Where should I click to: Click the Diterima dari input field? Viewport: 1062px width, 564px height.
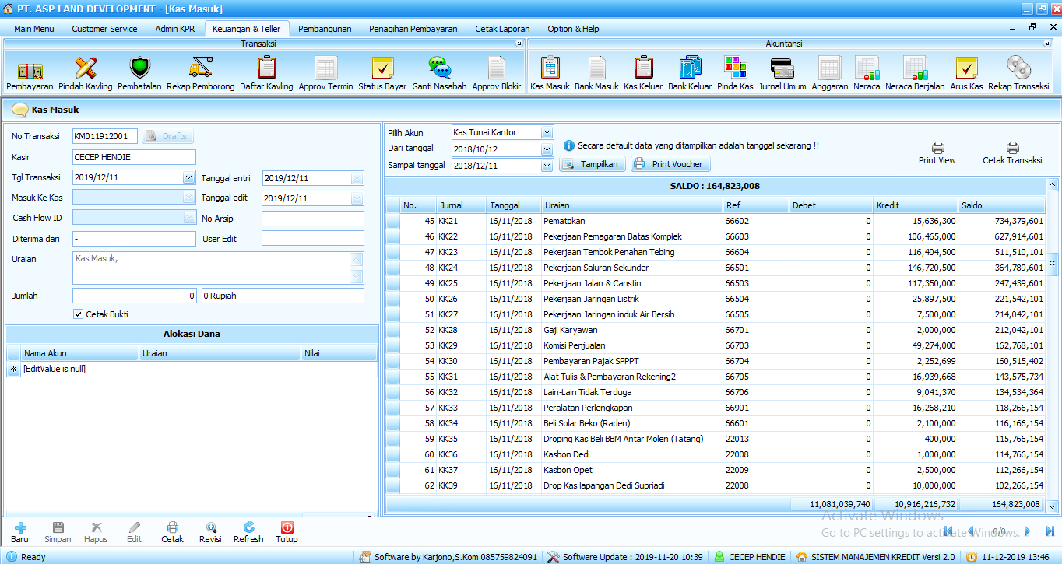(134, 239)
